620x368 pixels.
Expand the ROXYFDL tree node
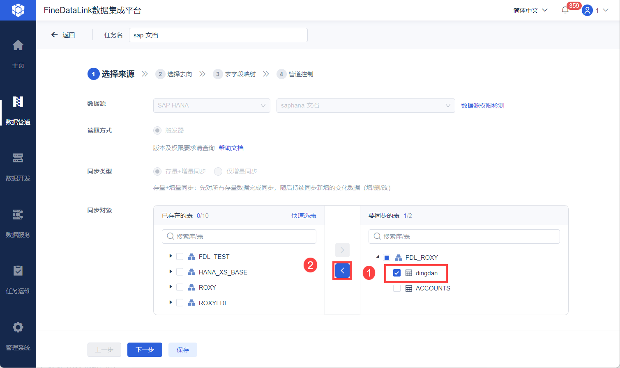point(171,302)
